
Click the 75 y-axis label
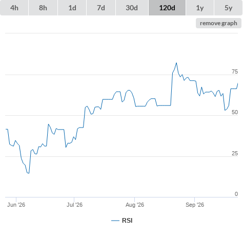(x=235, y=71)
